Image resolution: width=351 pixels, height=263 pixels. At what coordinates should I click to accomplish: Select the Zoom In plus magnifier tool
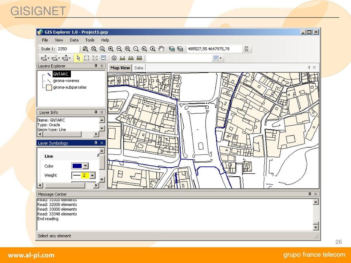(111, 49)
